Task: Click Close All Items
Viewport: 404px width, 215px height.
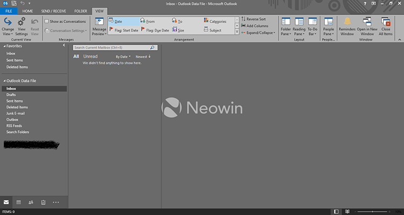Action: point(386,26)
